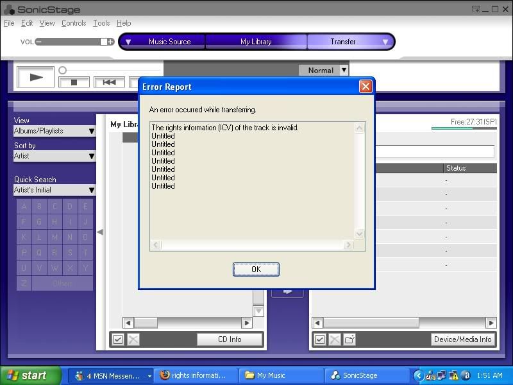This screenshot has height=385, width=513.
Task: Click the delete X icon in My Library pane
Action: (x=133, y=339)
